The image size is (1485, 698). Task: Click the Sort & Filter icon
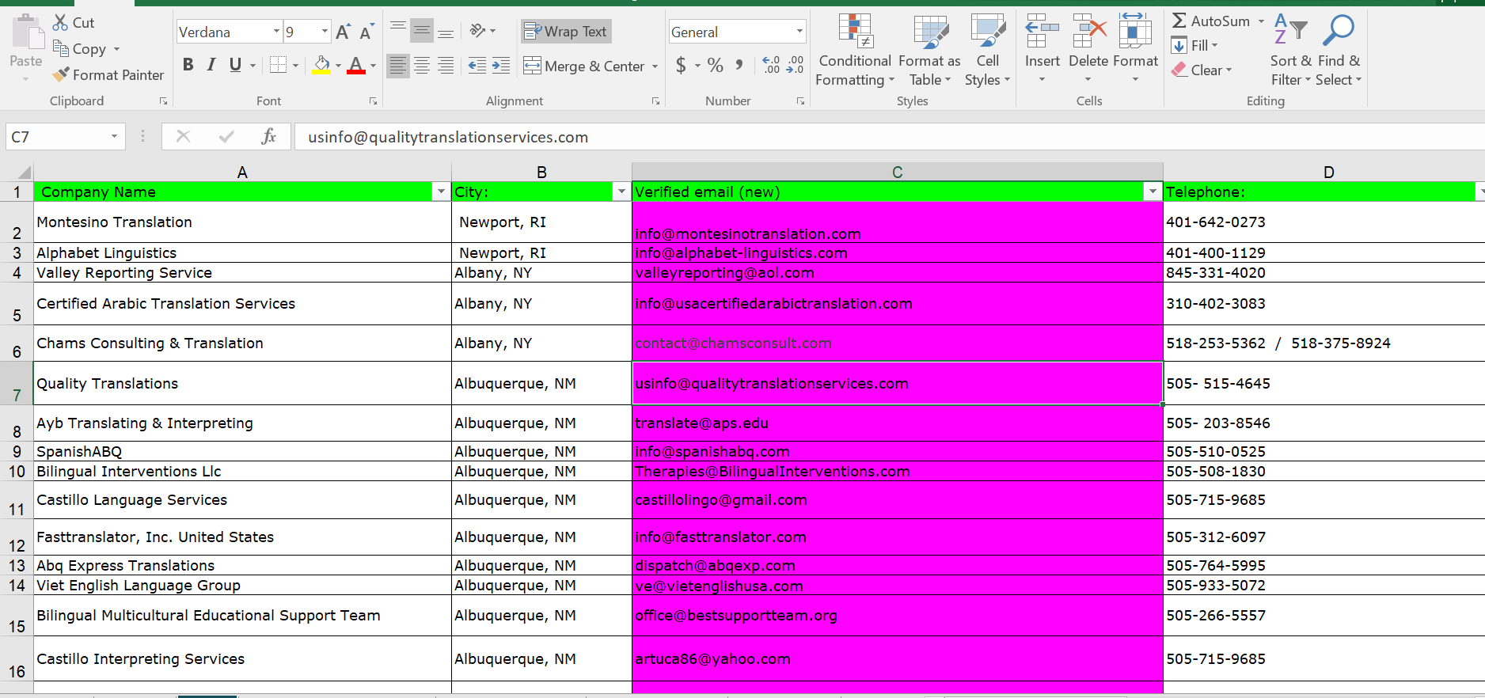tap(1290, 49)
